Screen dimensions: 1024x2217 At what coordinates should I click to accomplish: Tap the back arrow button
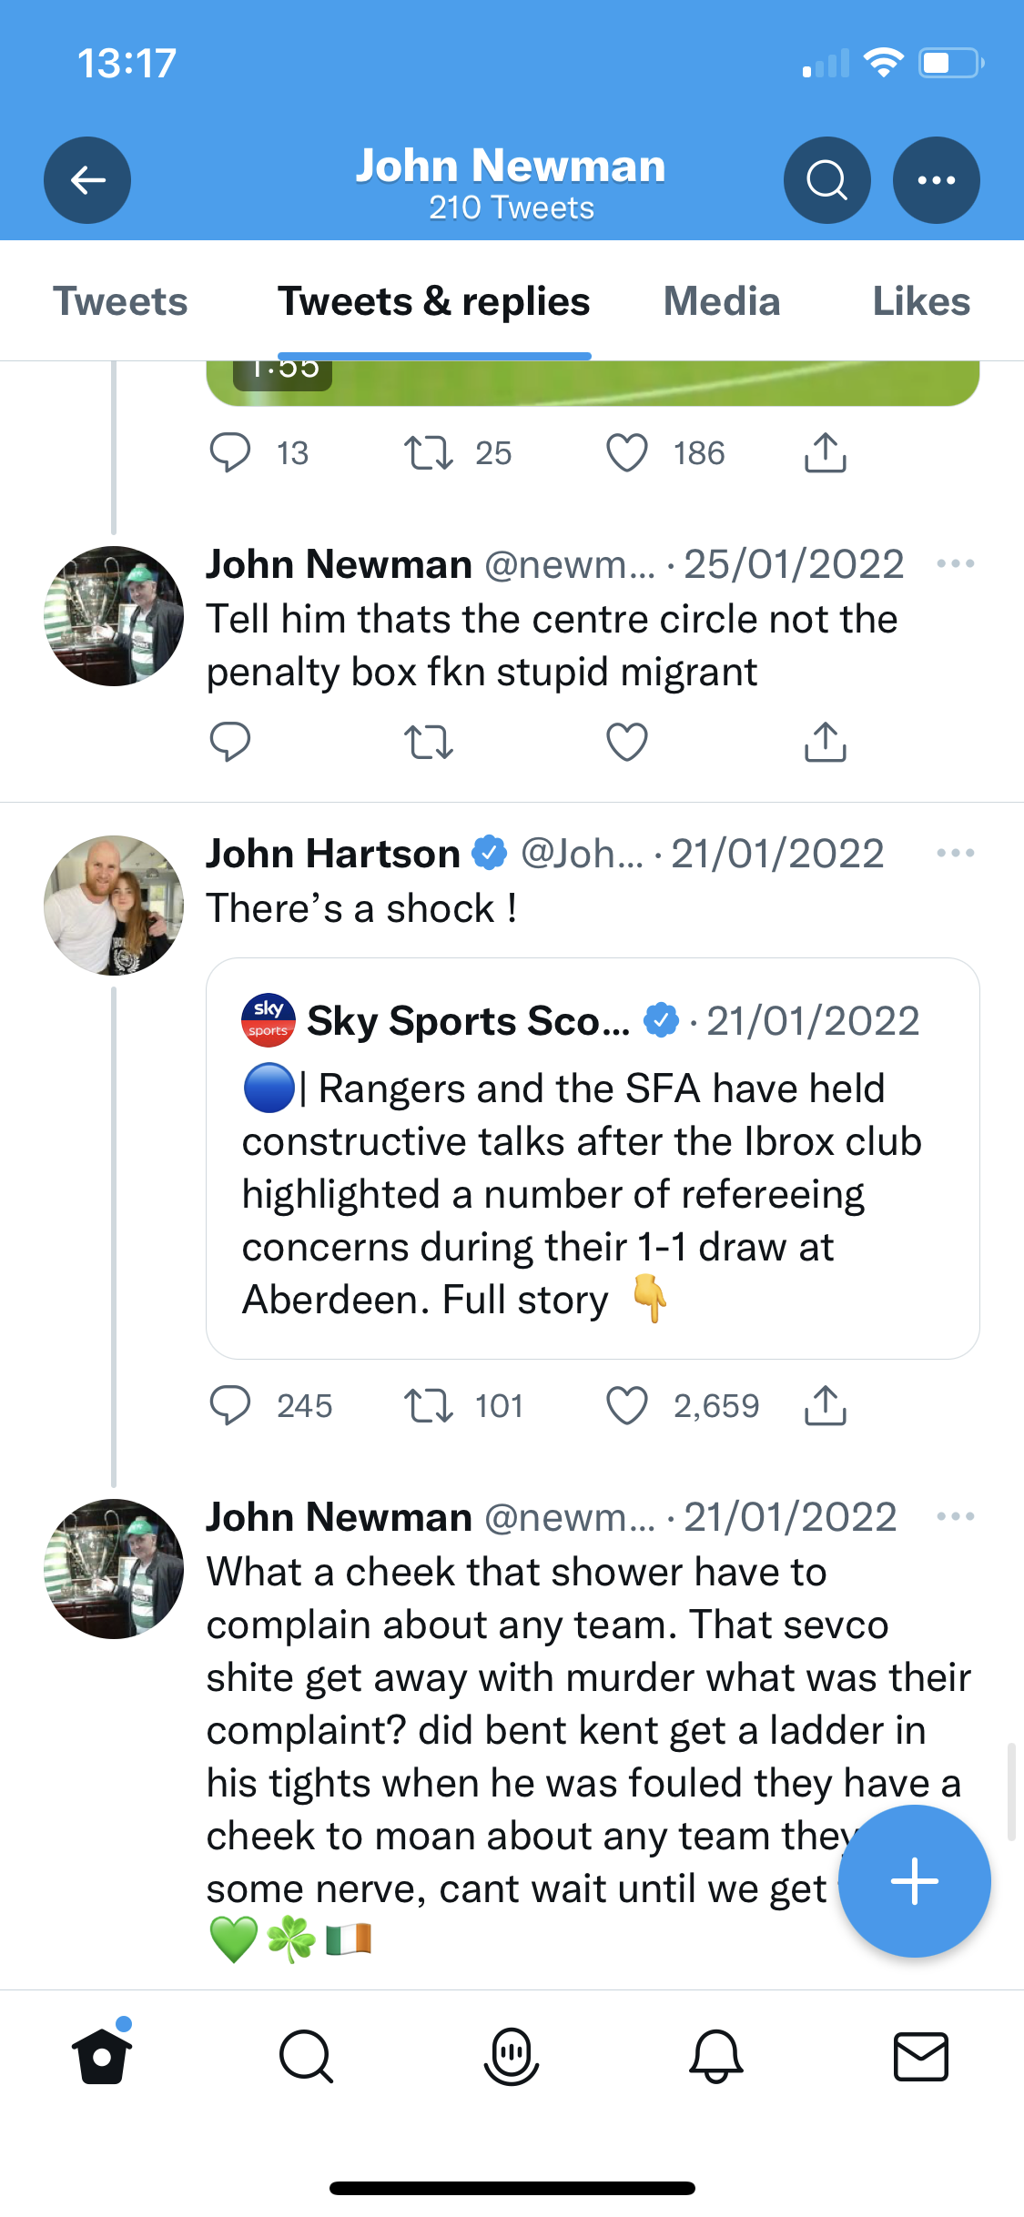pos(87,180)
